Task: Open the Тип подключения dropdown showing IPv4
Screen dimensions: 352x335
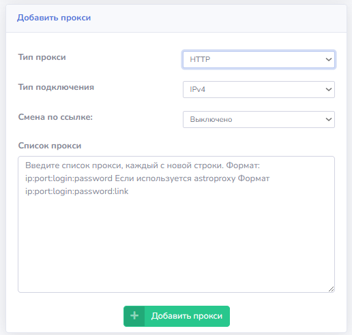Action: point(259,89)
